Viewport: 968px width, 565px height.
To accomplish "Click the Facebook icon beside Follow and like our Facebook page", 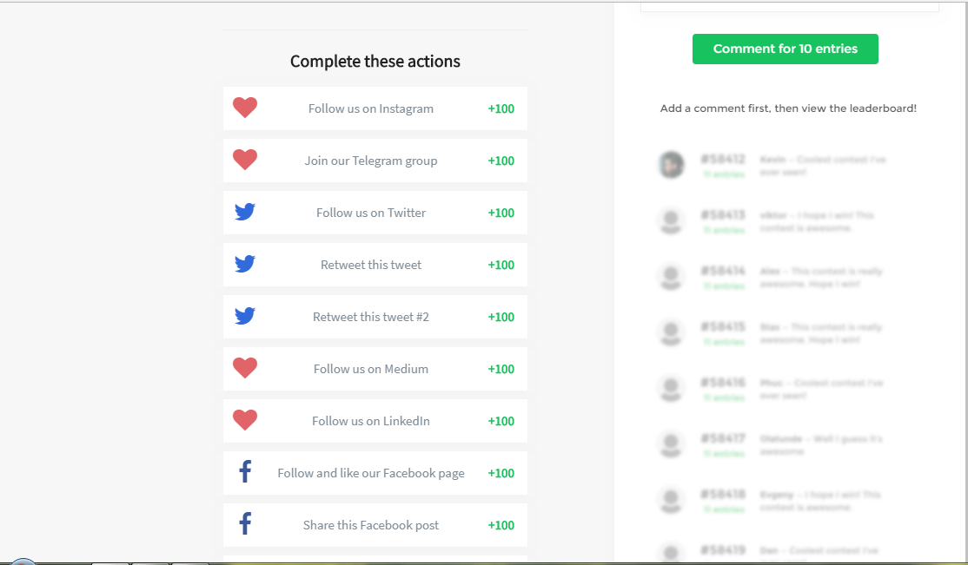I will pos(245,472).
